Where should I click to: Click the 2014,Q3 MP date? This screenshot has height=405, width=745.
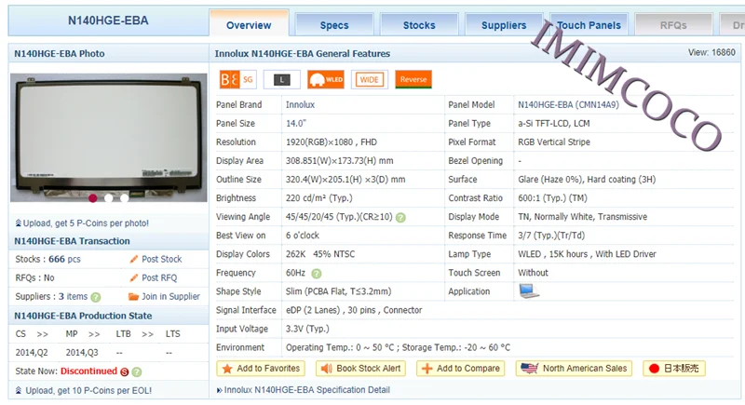[82, 353]
